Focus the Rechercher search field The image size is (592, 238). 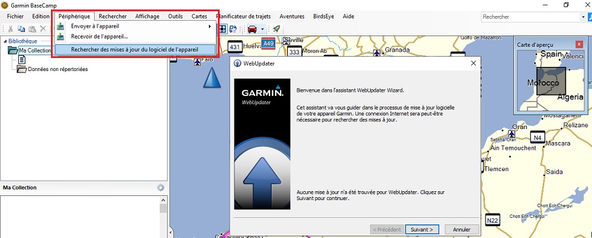coord(531,17)
